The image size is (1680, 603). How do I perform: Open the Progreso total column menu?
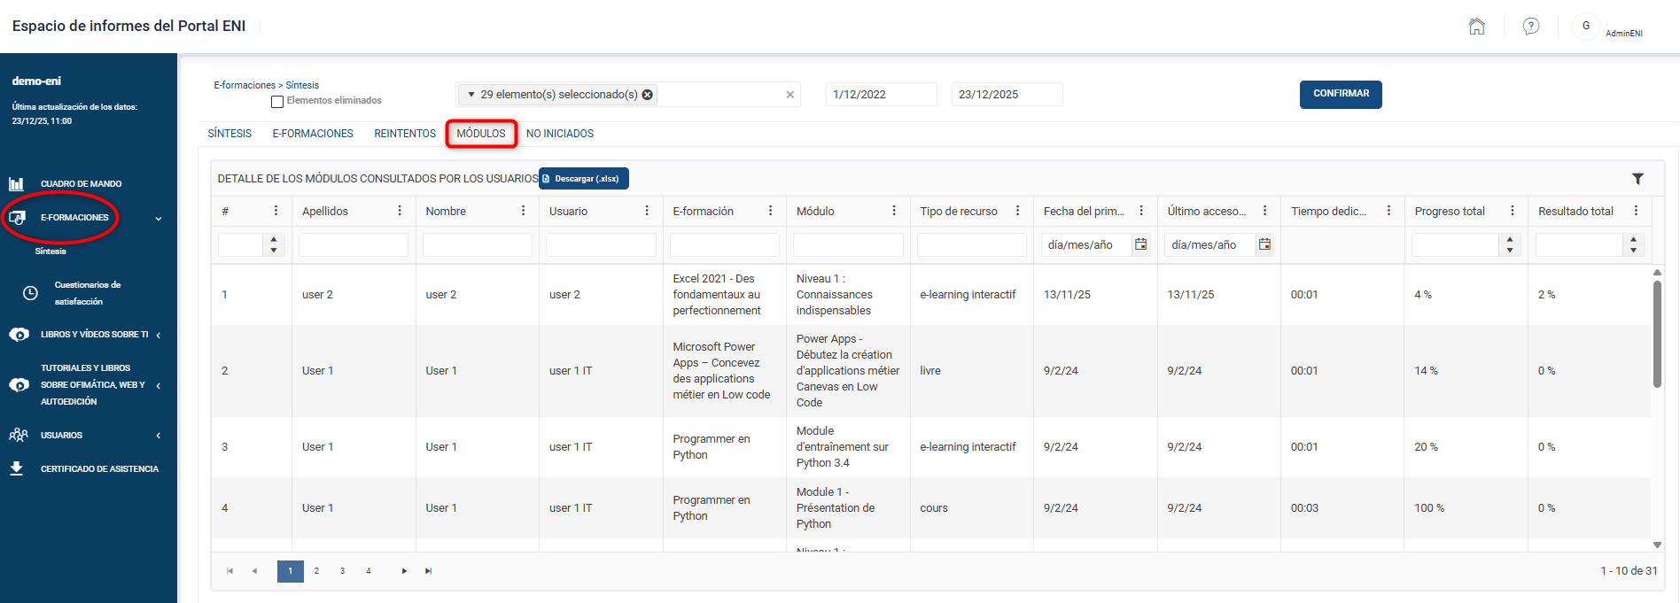1513,211
